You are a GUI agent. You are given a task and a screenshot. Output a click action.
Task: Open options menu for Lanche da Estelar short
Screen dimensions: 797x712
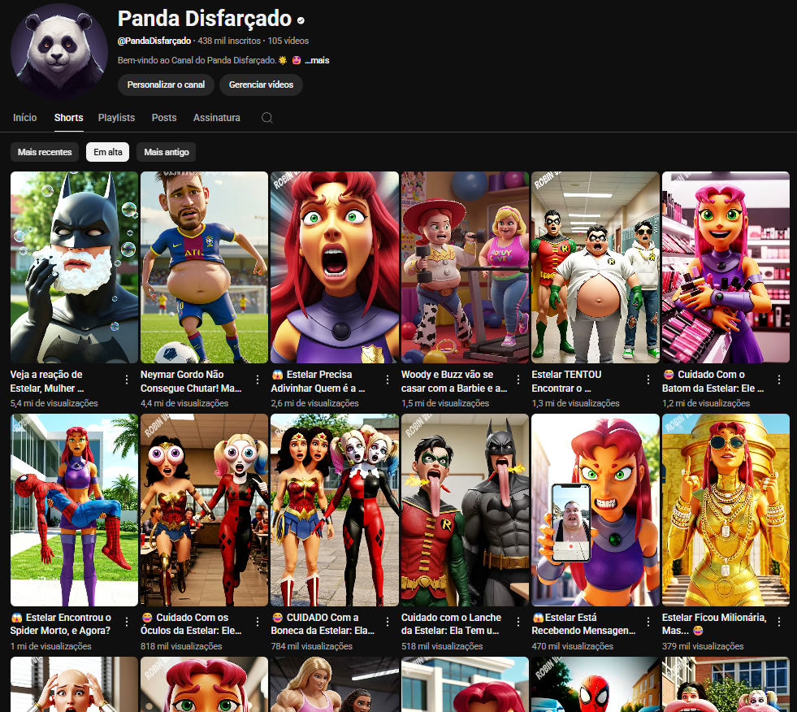(x=518, y=622)
